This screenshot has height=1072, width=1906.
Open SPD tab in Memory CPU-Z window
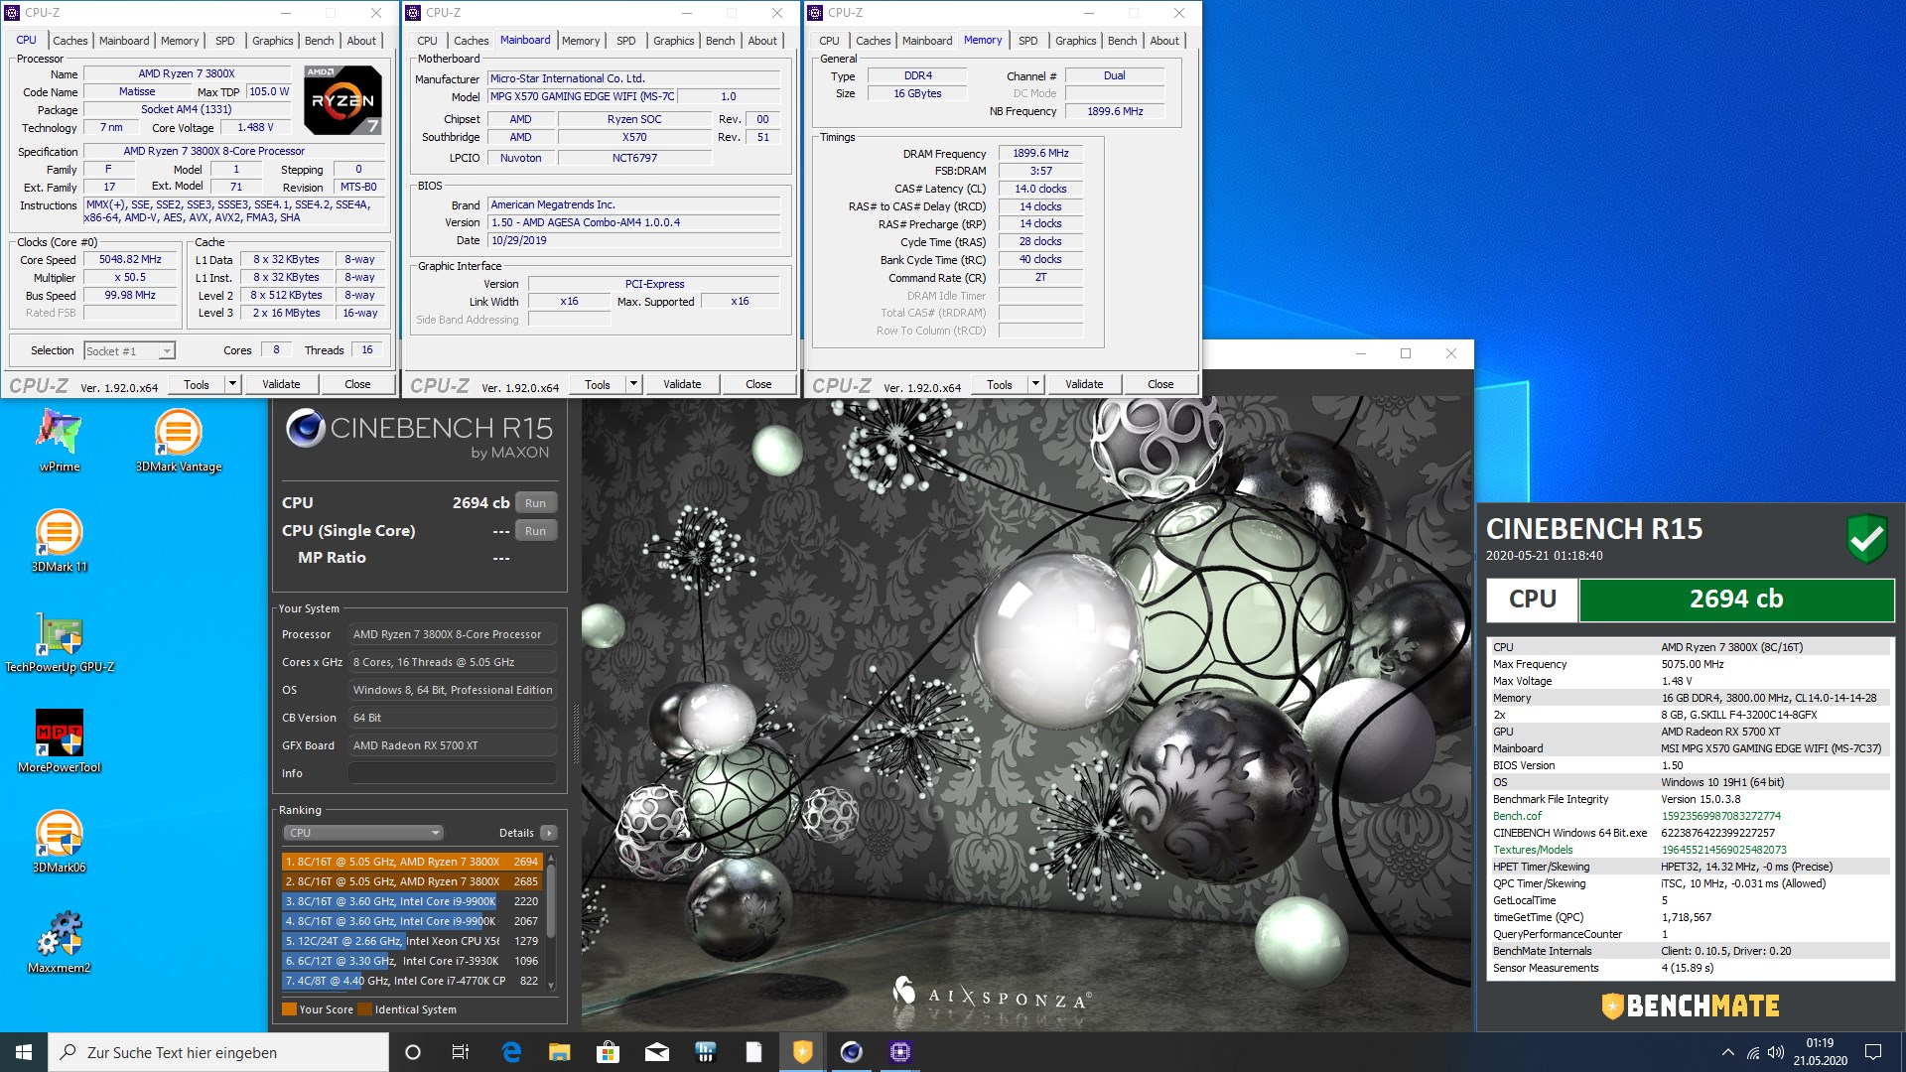point(1028,41)
